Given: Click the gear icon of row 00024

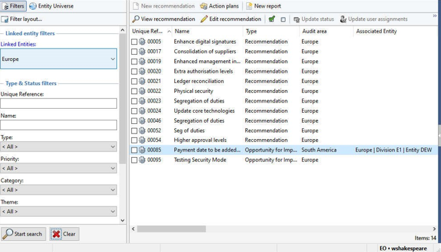Looking at the screenshot, I should coord(142,111).
